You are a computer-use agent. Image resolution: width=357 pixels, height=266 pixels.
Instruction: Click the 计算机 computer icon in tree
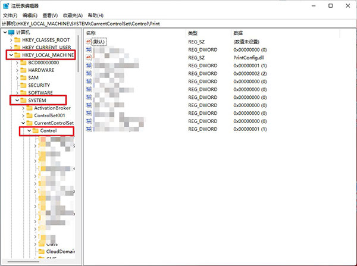tap(12, 32)
